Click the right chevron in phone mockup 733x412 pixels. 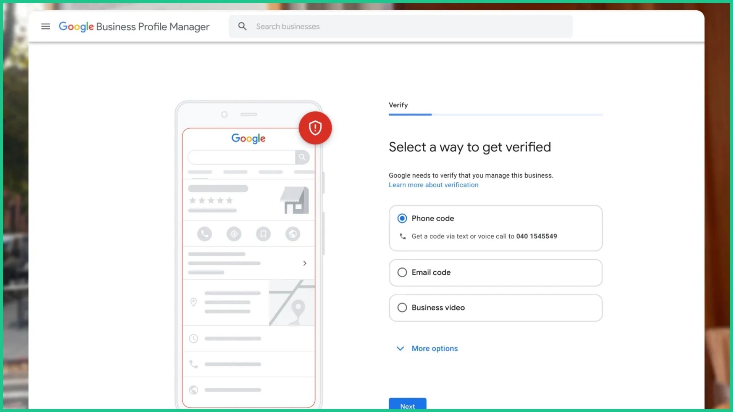[305, 263]
